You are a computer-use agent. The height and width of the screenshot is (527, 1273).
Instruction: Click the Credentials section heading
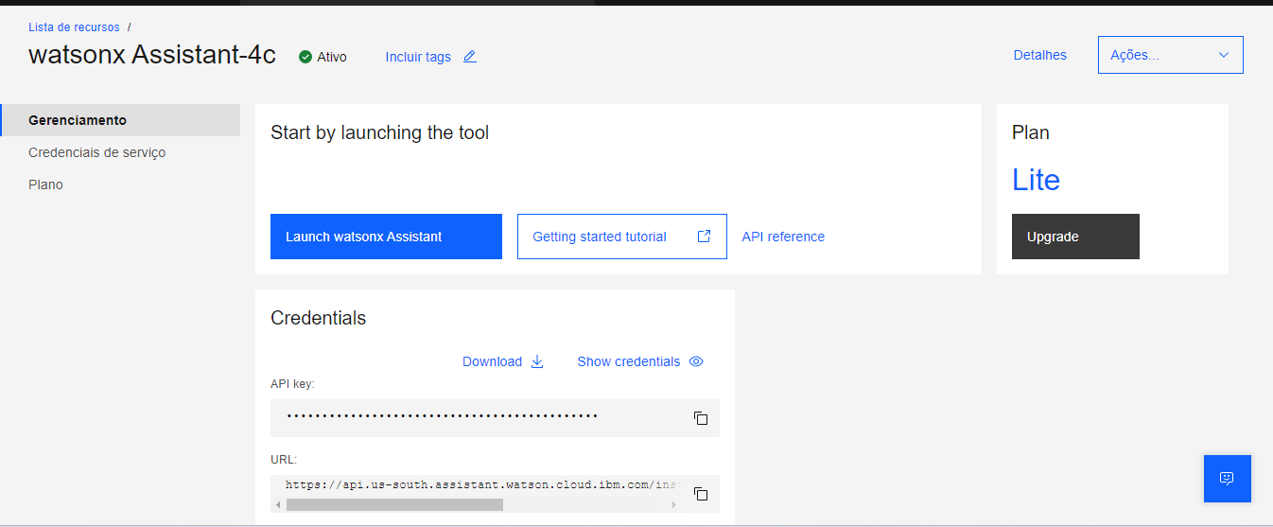318,318
